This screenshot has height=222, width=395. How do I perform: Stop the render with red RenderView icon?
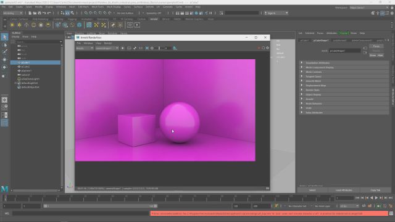(259, 48)
